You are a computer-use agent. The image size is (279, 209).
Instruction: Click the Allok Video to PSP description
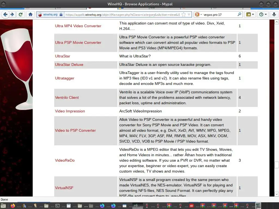point(175,130)
